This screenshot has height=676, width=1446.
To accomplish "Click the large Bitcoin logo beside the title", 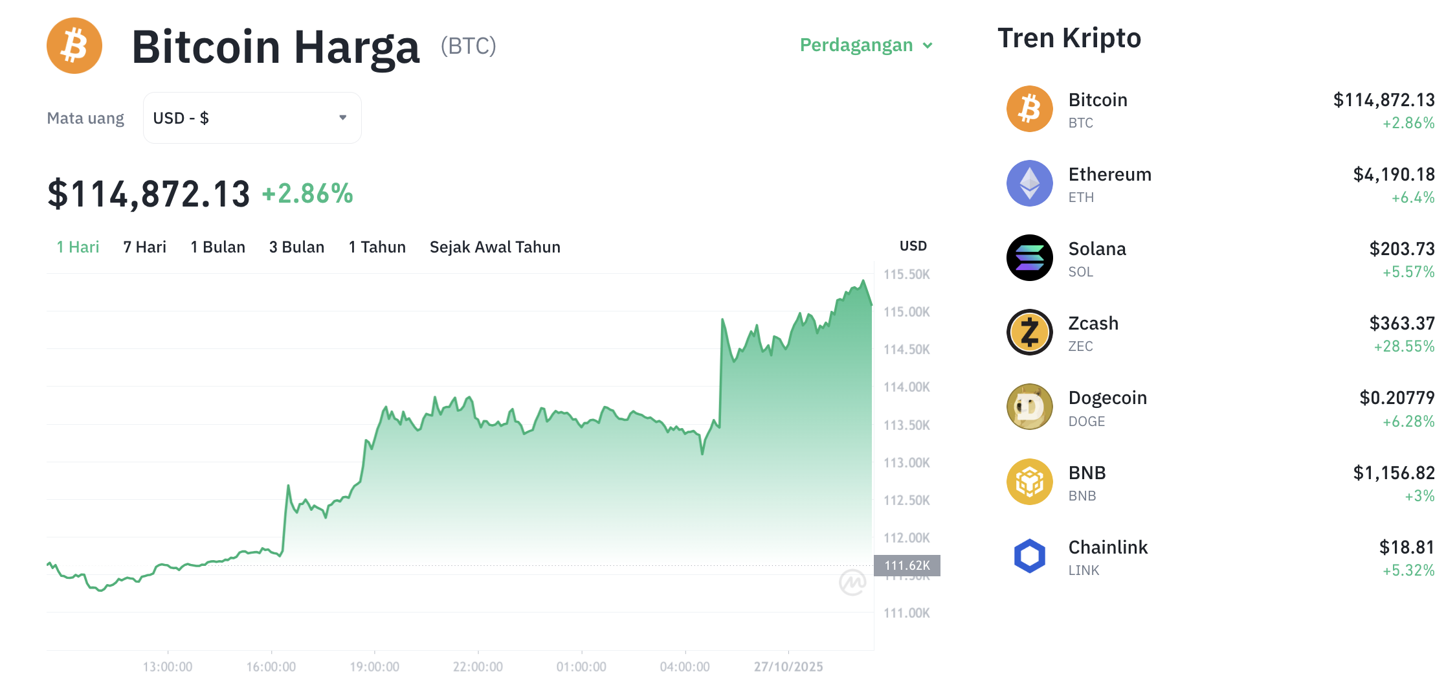I will pyautogui.click(x=74, y=46).
